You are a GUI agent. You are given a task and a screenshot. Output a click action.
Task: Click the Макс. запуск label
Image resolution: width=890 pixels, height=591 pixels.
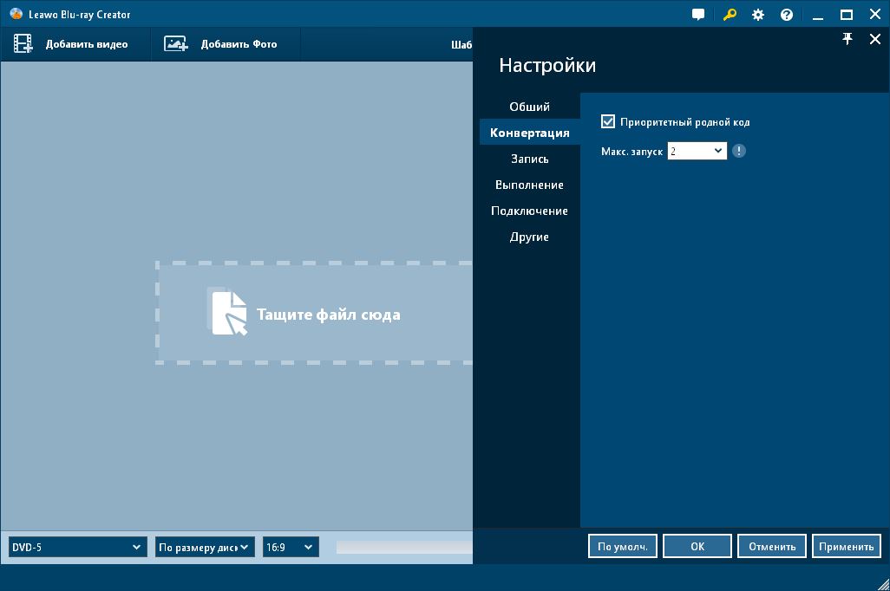tap(632, 152)
